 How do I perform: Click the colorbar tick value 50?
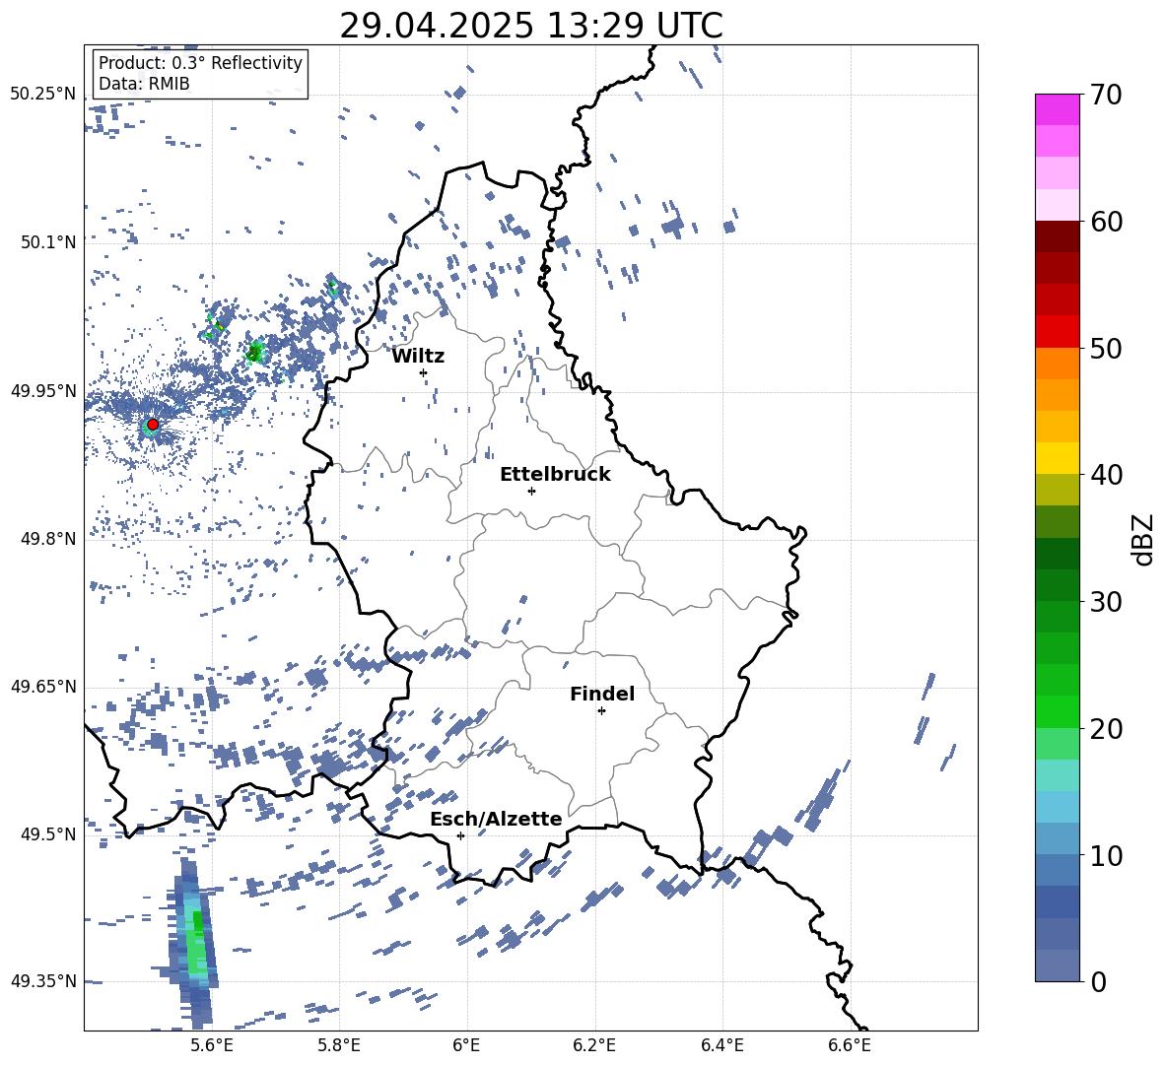pos(1106,348)
